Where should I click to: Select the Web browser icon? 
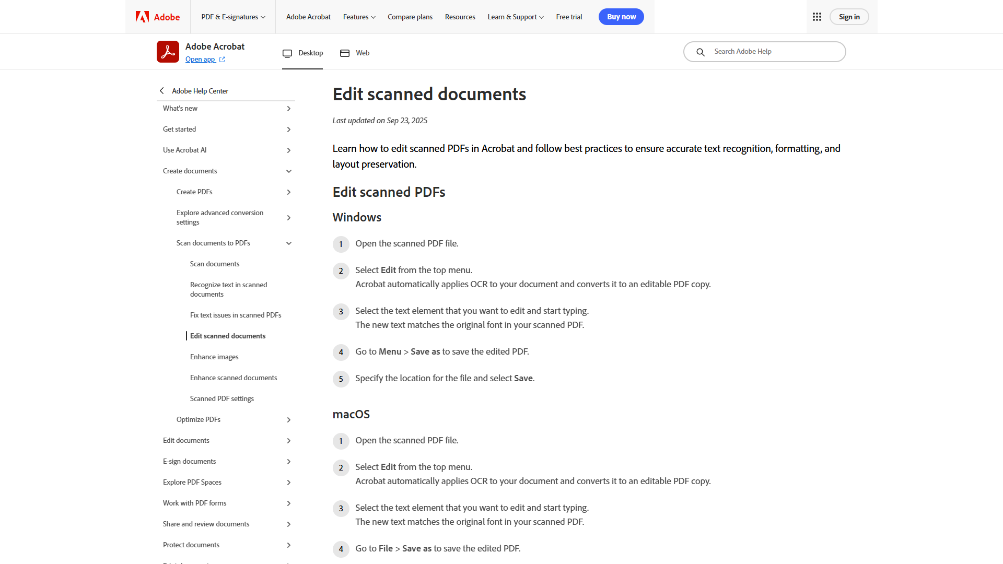(x=344, y=53)
